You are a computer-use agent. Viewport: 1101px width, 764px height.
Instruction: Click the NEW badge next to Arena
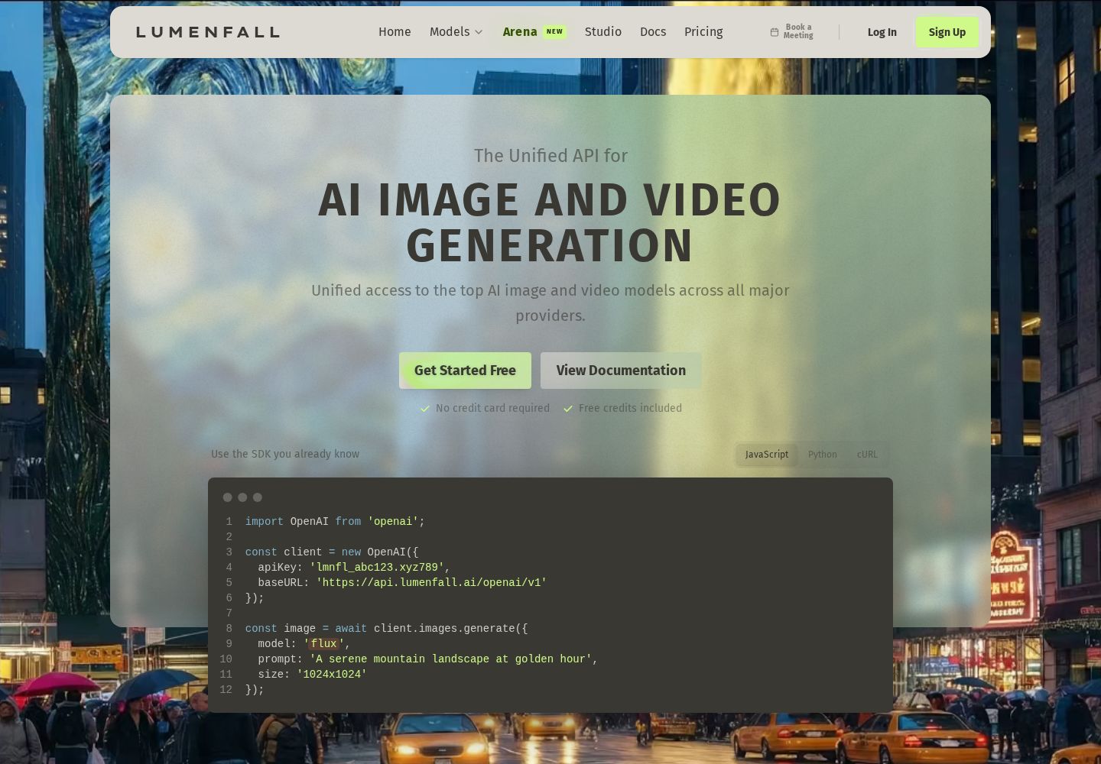point(554,32)
